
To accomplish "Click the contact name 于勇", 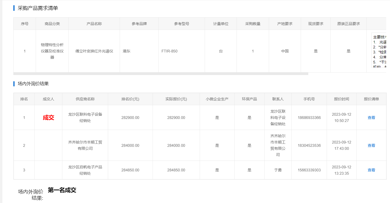I will click(x=278, y=170).
